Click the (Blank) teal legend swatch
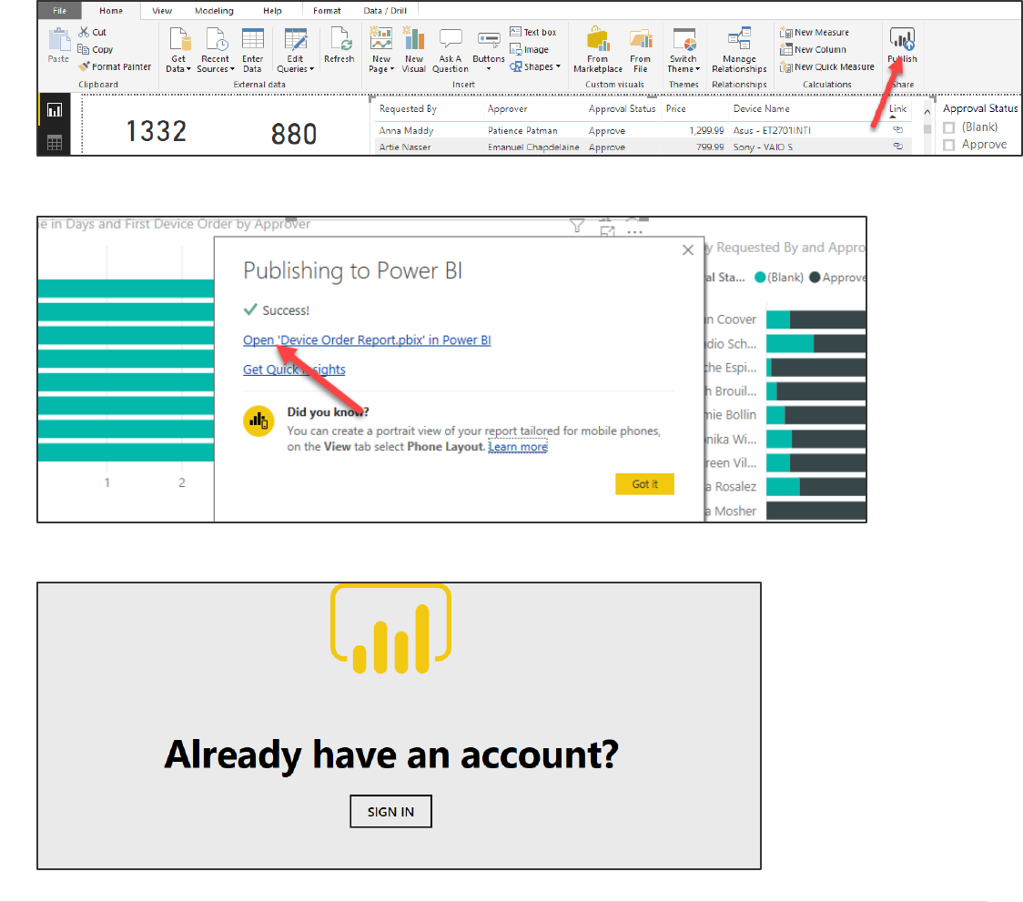The width and height of the screenshot is (1023, 902). (x=760, y=278)
